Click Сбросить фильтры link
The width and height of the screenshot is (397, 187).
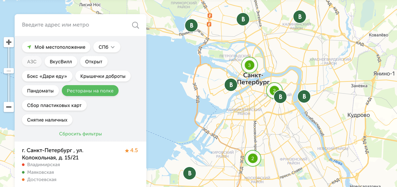coord(80,134)
